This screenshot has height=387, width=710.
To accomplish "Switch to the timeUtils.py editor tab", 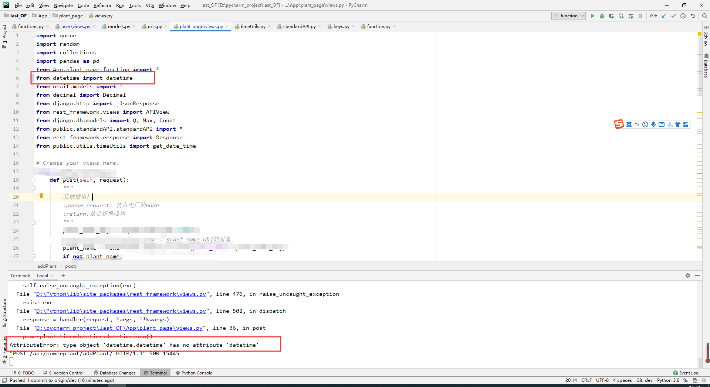I will coord(253,26).
